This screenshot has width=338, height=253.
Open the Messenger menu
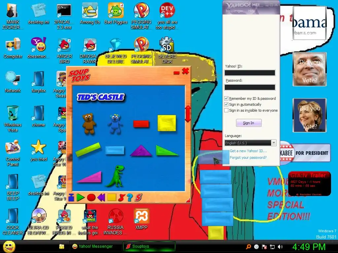pos(234,11)
